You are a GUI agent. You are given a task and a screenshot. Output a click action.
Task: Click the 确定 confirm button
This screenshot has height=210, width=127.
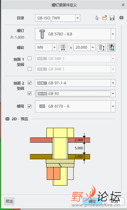point(92,201)
